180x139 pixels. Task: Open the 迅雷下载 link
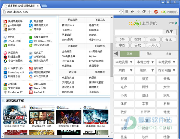[x=94, y=25]
